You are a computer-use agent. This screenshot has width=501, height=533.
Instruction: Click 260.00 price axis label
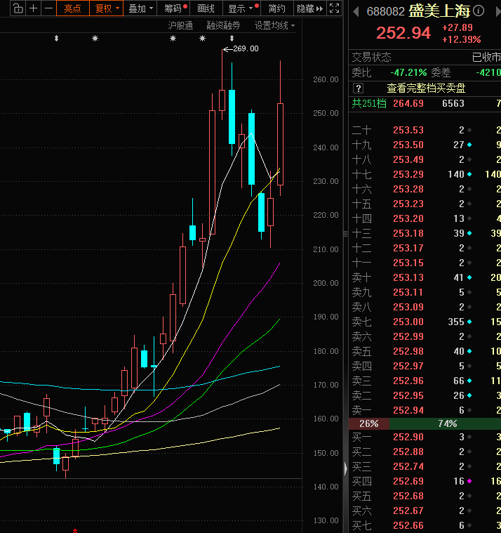pyautogui.click(x=326, y=79)
